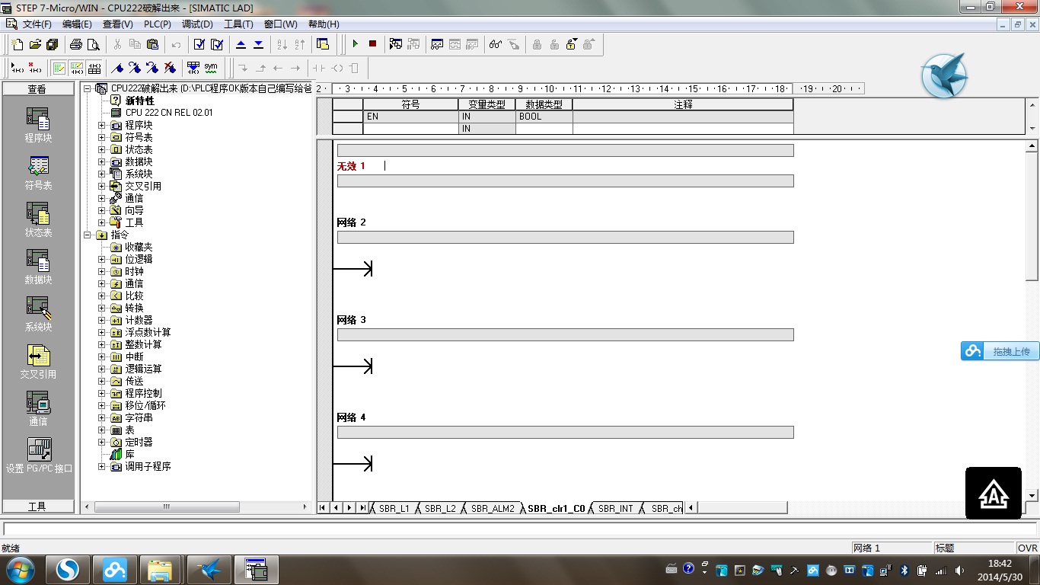The height and width of the screenshot is (585, 1040).
Task: Expand the 程序块 tree node
Action: [101, 125]
